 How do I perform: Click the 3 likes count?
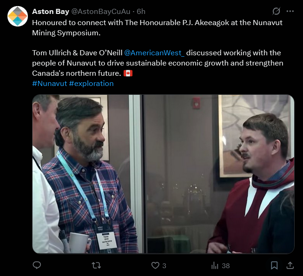(x=164, y=266)
